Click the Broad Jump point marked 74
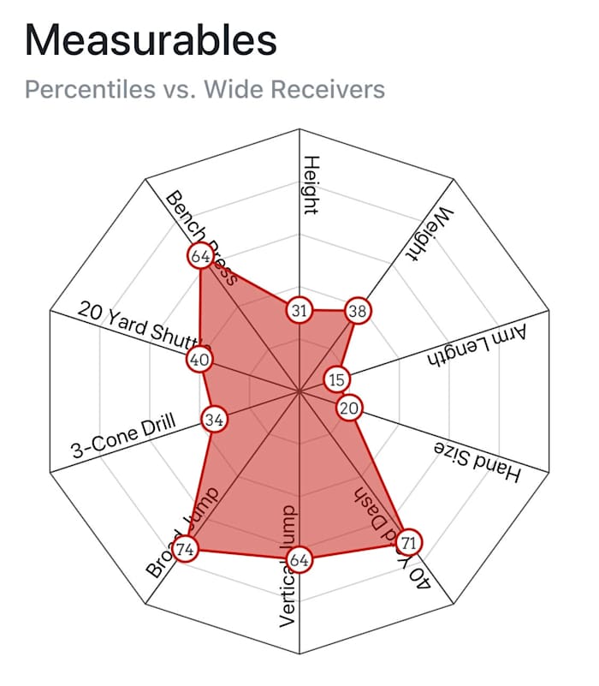Image resolution: width=599 pixels, height=686 pixels. [x=185, y=548]
